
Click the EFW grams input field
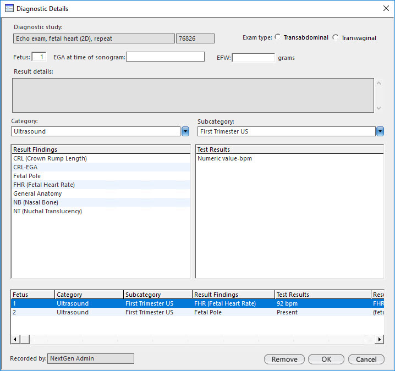(254, 58)
